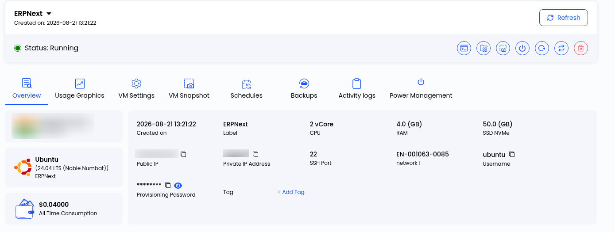This screenshot has width=615, height=232.
Task: Reboot the VM with the circular arrow icon
Action: pos(542,48)
